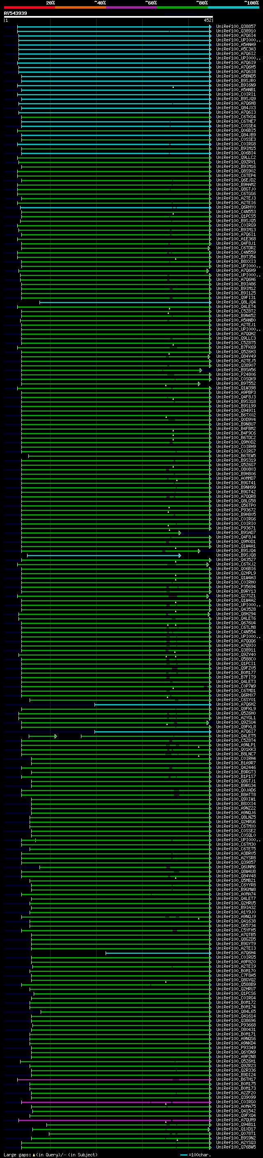Select hit label UniRef100_A5BND5

(x=236, y=76)
